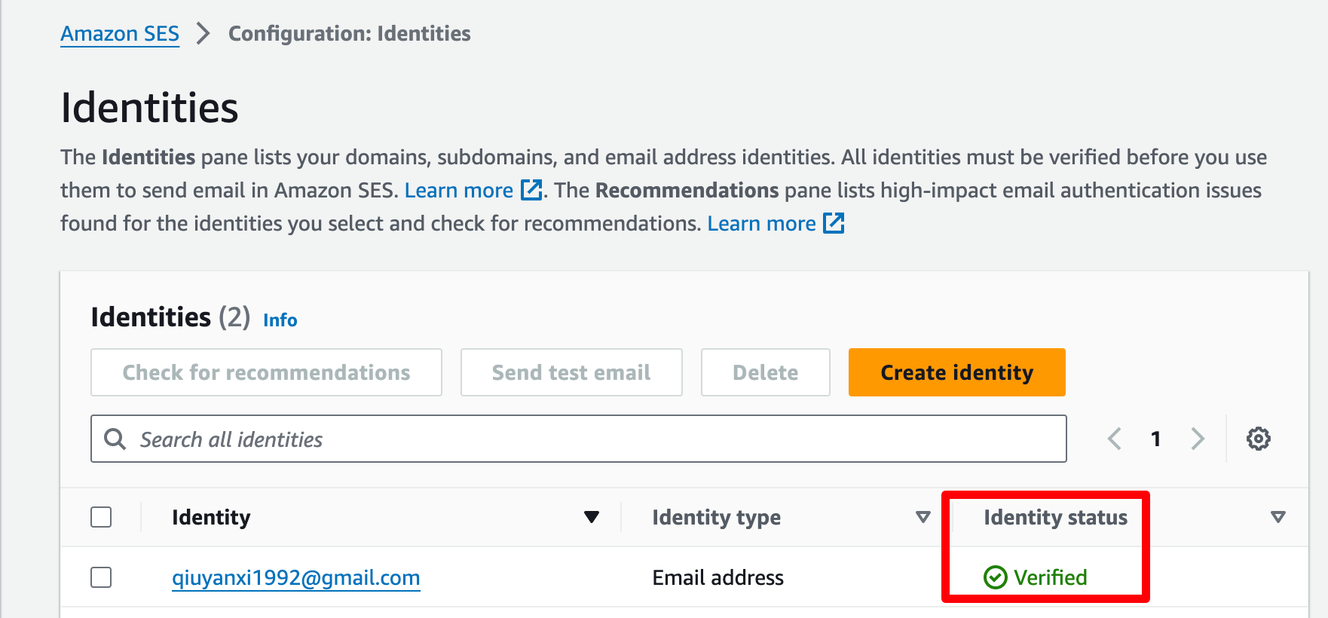Sort by Identity status column arrow
Viewport: 1328px width, 618px height.
click(x=1278, y=517)
